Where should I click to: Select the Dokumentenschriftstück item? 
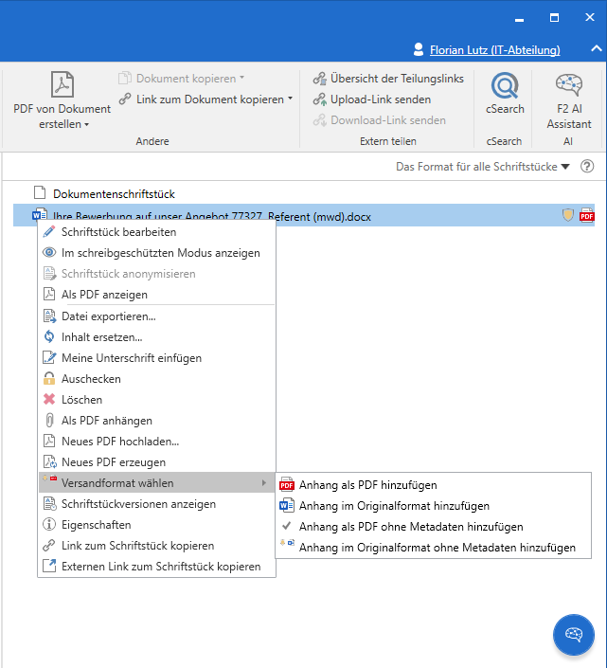[114, 193]
